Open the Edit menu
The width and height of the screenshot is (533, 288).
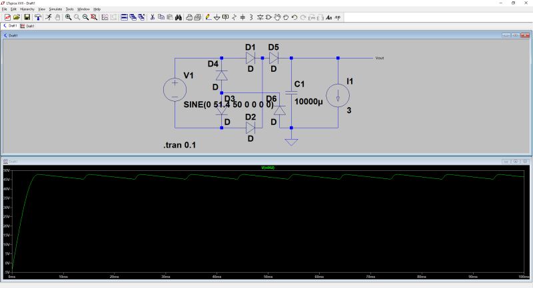coord(13,9)
